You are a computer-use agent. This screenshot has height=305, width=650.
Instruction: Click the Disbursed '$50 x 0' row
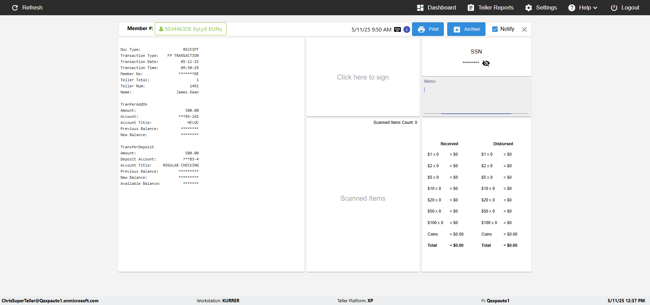[x=497, y=211]
